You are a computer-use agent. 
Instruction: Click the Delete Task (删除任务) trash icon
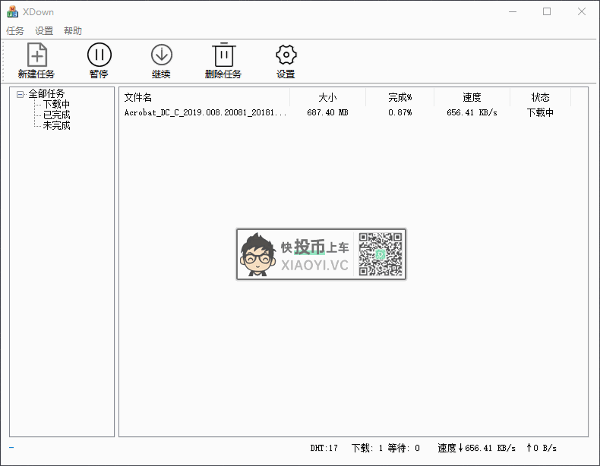[223, 55]
